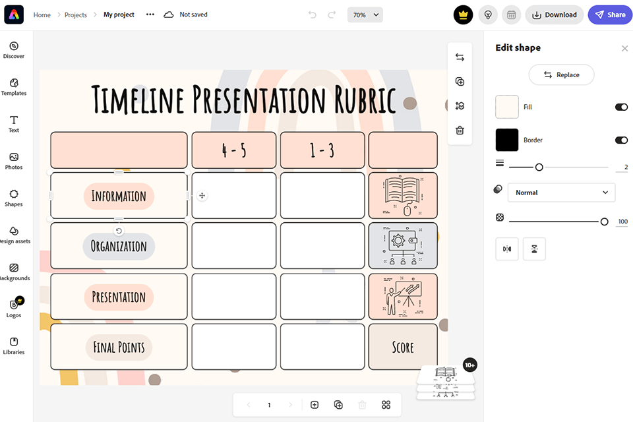Click the border thickness value field
Screen dimensions: 633x422
tap(622, 167)
